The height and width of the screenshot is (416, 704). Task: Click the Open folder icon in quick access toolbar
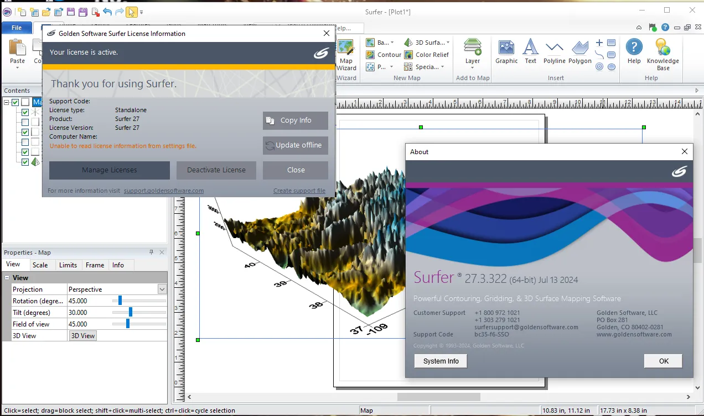(x=46, y=12)
